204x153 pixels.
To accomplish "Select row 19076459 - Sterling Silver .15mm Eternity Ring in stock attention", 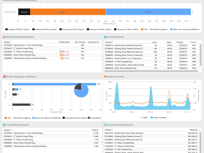I will 52,45.
